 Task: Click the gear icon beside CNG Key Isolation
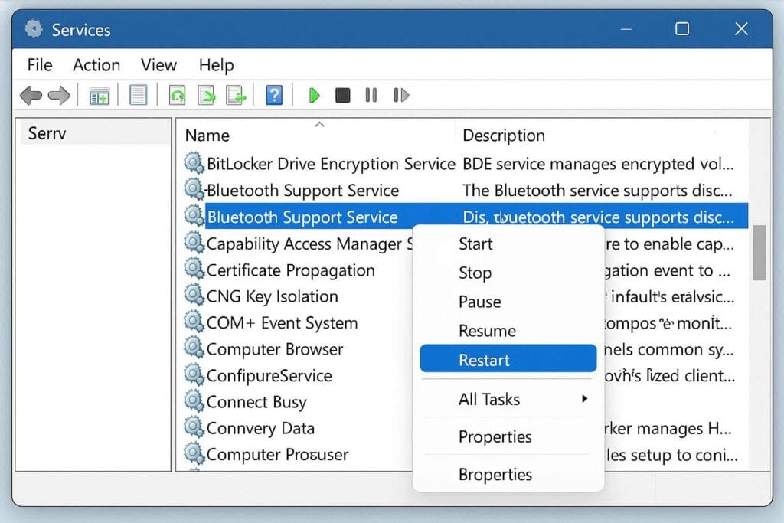(194, 296)
